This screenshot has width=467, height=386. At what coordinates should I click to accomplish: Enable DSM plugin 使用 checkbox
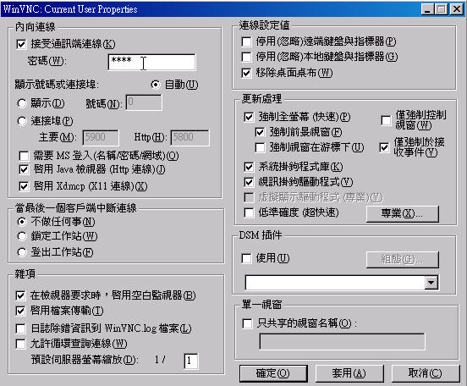pos(246,258)
